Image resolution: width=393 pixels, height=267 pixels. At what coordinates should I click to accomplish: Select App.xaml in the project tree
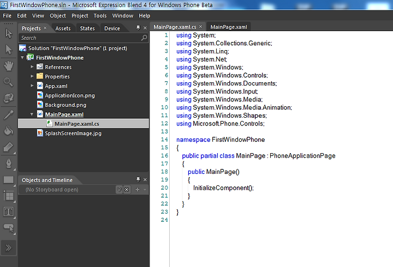[56, 86]
